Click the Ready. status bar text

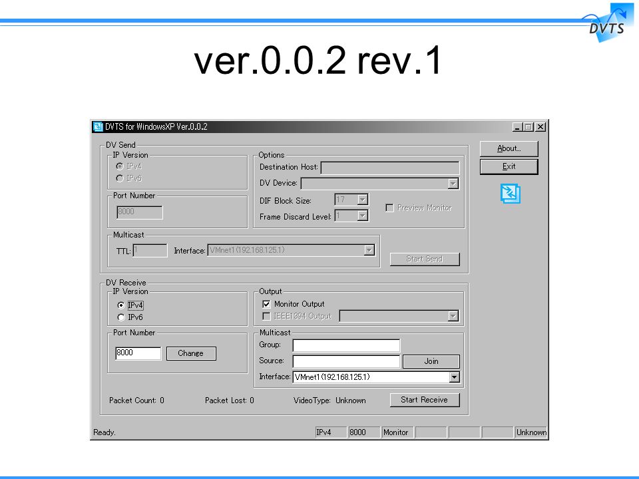[105, 432]
